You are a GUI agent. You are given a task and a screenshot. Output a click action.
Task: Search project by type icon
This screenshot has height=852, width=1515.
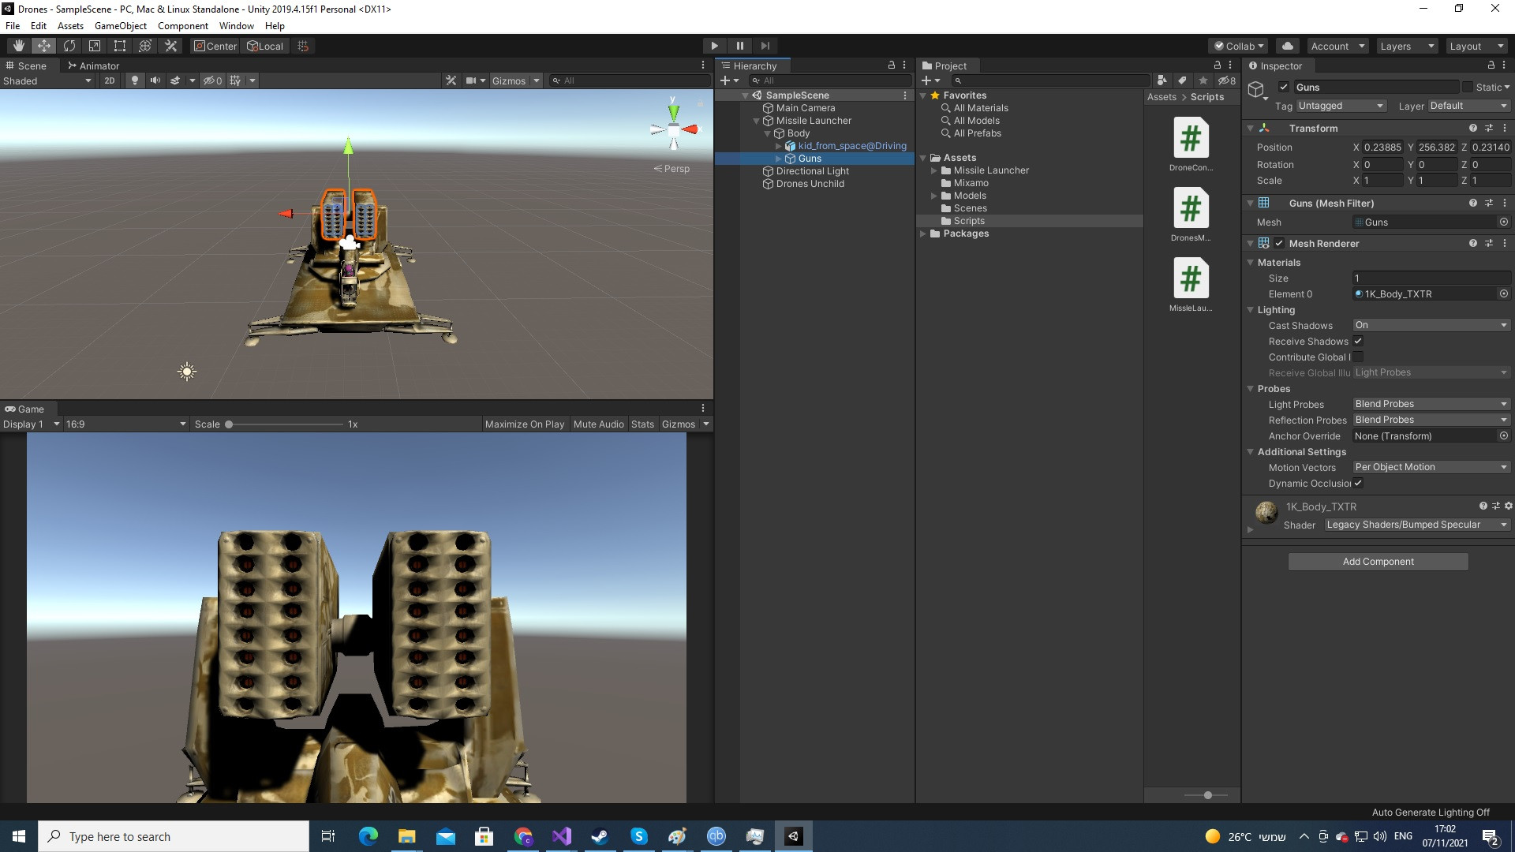coord(1161,80)
